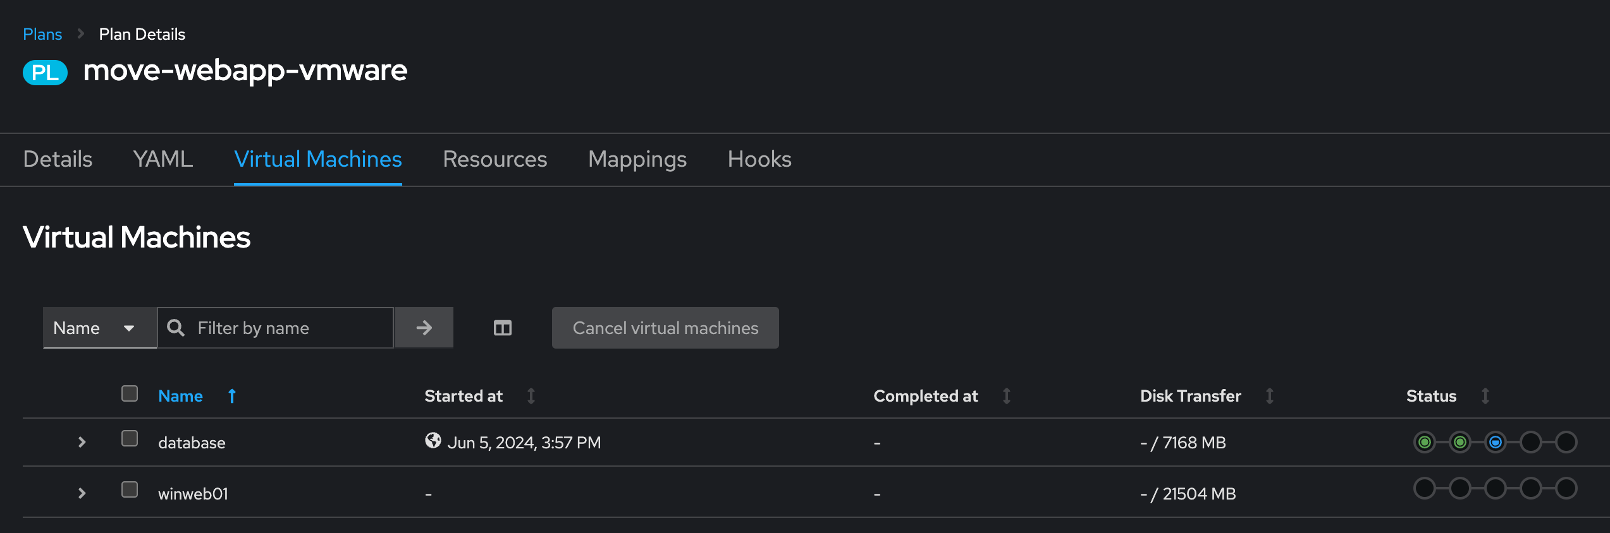The image size is (1610, 533).
Task: Click last step circle for winweb01
Action: pyautogui.click(x=1566, y=488)
